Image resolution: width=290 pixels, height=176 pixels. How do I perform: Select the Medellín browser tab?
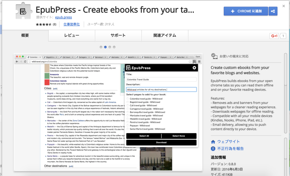132,57
